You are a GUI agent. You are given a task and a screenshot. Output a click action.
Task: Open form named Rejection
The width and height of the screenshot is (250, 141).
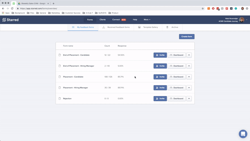coord(67,99)
